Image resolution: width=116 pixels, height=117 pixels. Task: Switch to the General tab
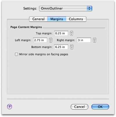pos(38,19)
